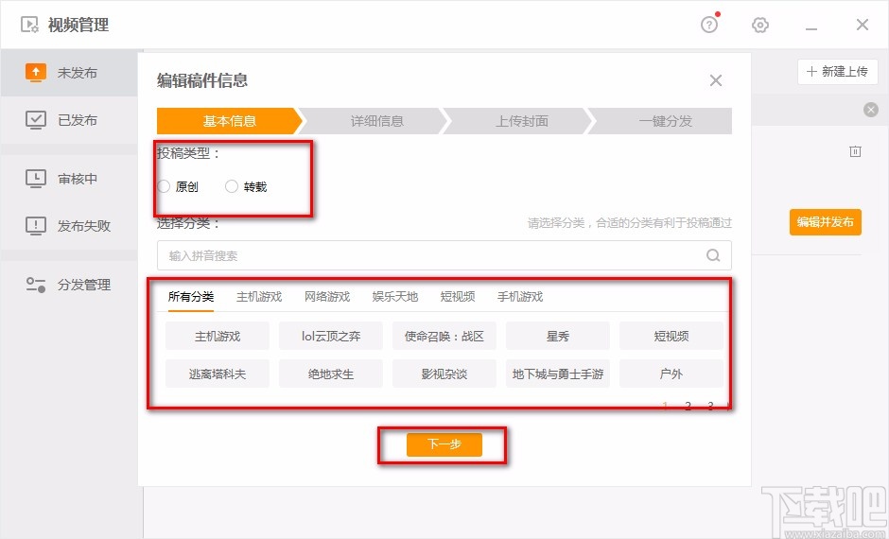
Task: Choose the lol云顶之弈 category
Action: [x=331, y=336]
